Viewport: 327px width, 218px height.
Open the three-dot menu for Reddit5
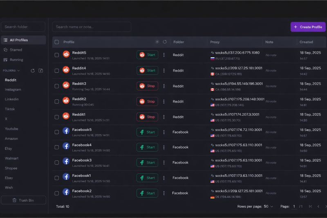pos(164,55)
